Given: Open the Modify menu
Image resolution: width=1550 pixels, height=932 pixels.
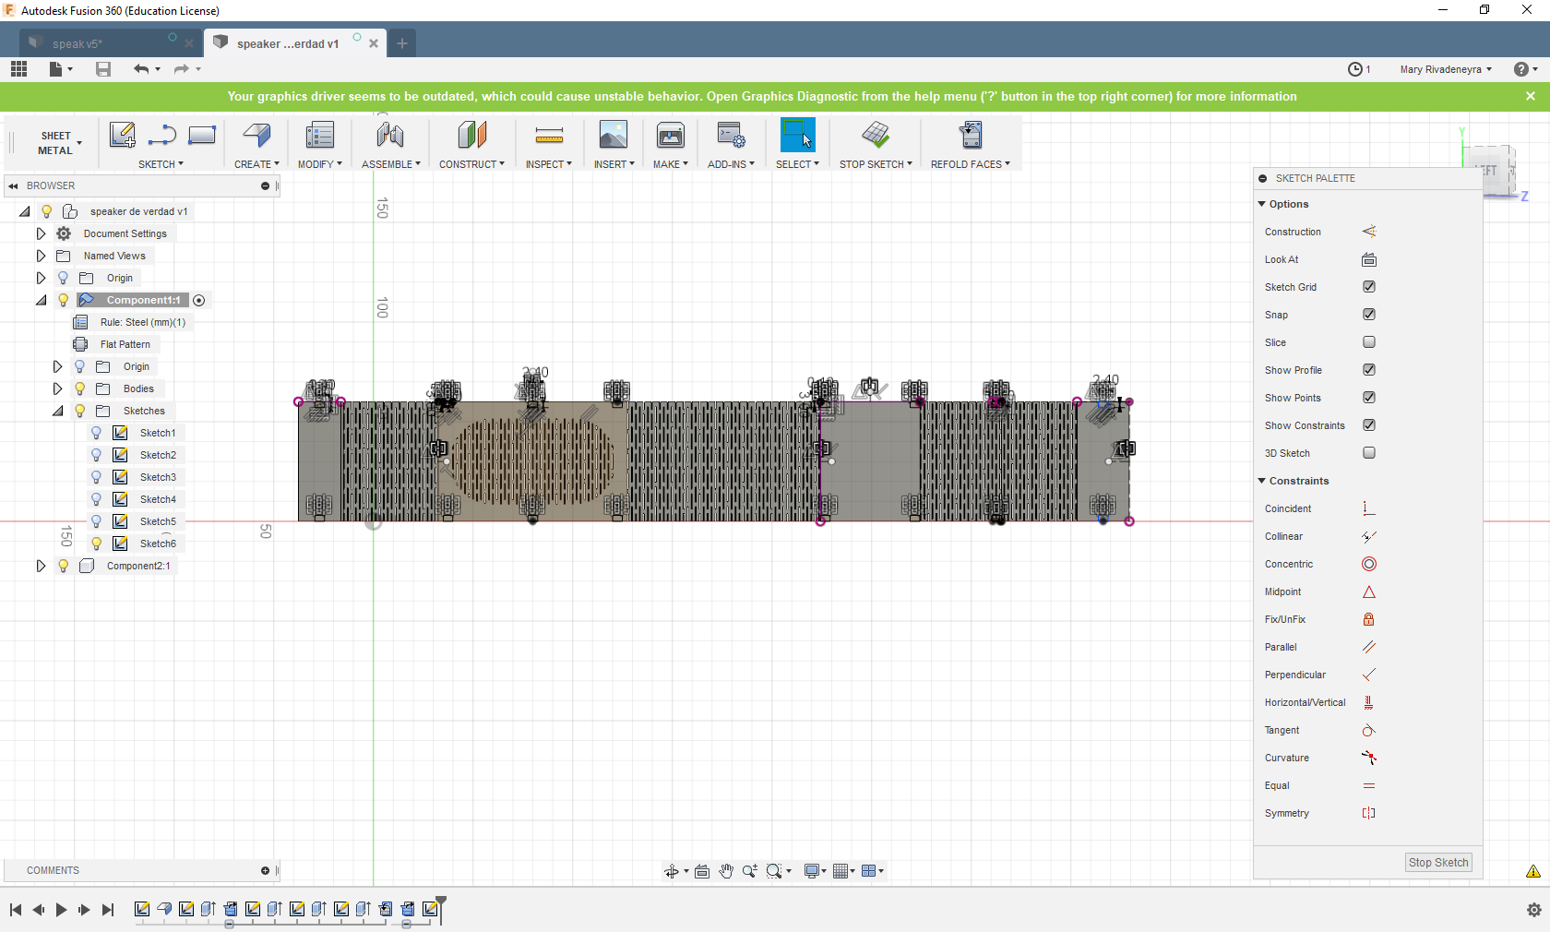Looking at the screenshot, I should 319,164.
